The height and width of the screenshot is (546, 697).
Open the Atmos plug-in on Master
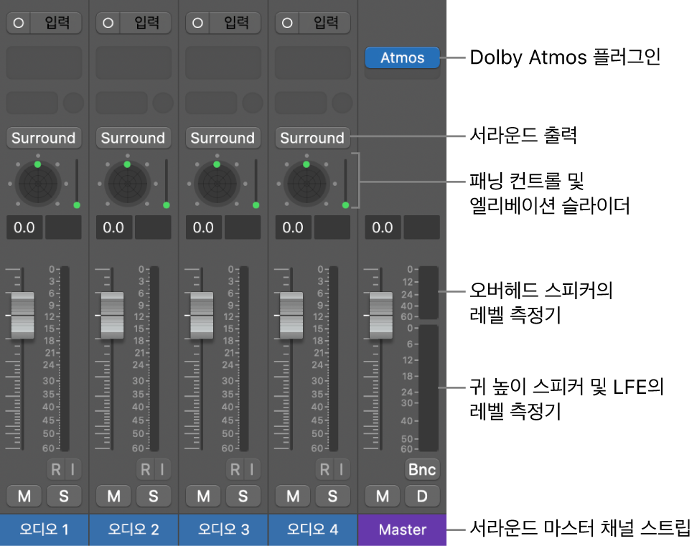[x=402, y=57]
